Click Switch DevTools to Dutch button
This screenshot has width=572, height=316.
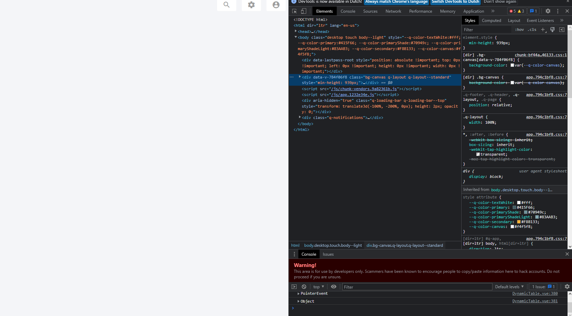point(455,2)
